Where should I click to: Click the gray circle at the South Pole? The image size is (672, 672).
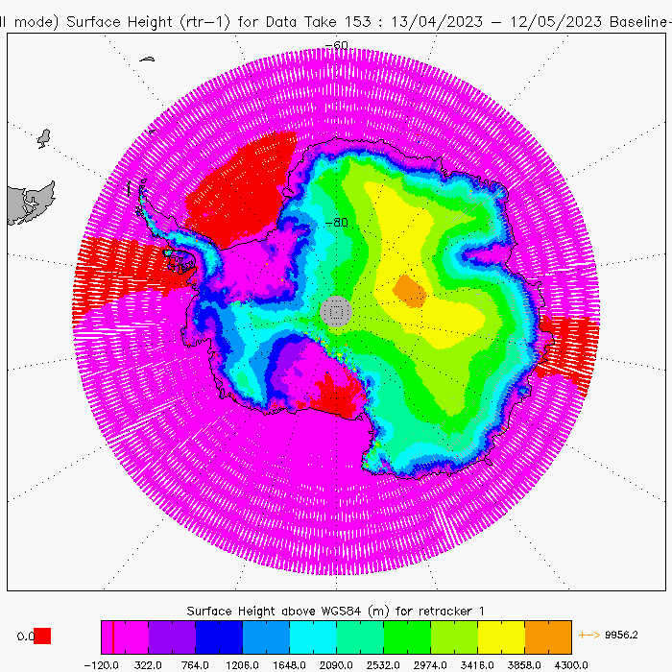coord(336,310)
